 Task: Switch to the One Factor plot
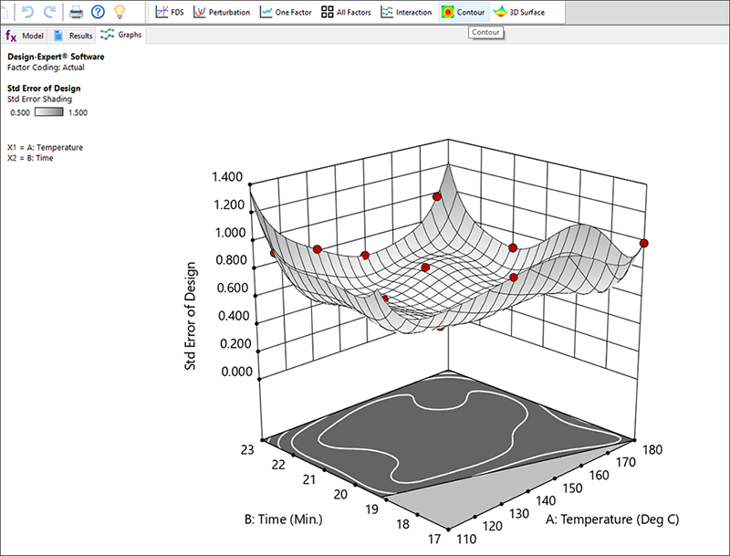pyautogui.click(x=281, y=13)
